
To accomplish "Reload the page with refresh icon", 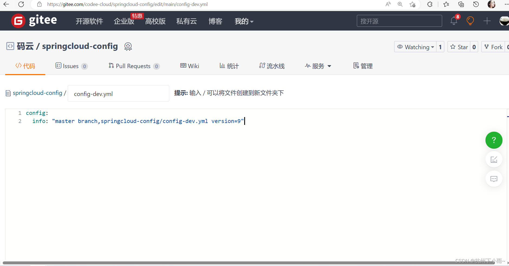I will tap(21, 4).
